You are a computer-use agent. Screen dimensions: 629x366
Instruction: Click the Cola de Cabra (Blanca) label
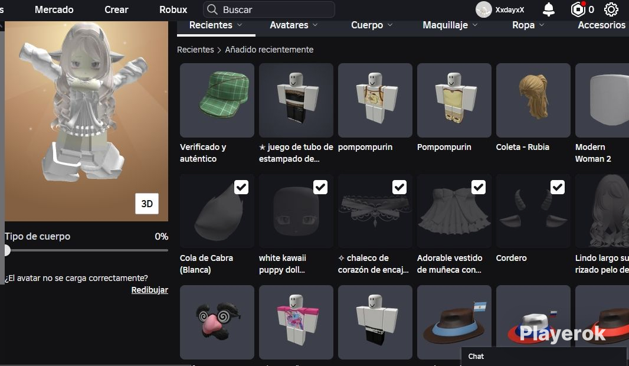(x=206, y=264)
